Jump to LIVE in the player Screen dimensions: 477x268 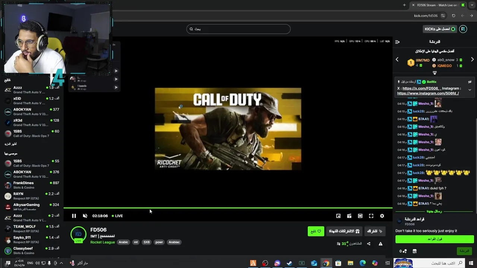[x=117, y=216]
